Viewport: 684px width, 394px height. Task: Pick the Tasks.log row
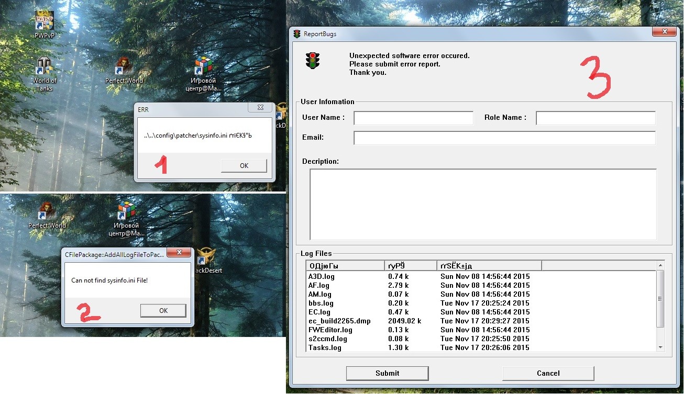325,347
